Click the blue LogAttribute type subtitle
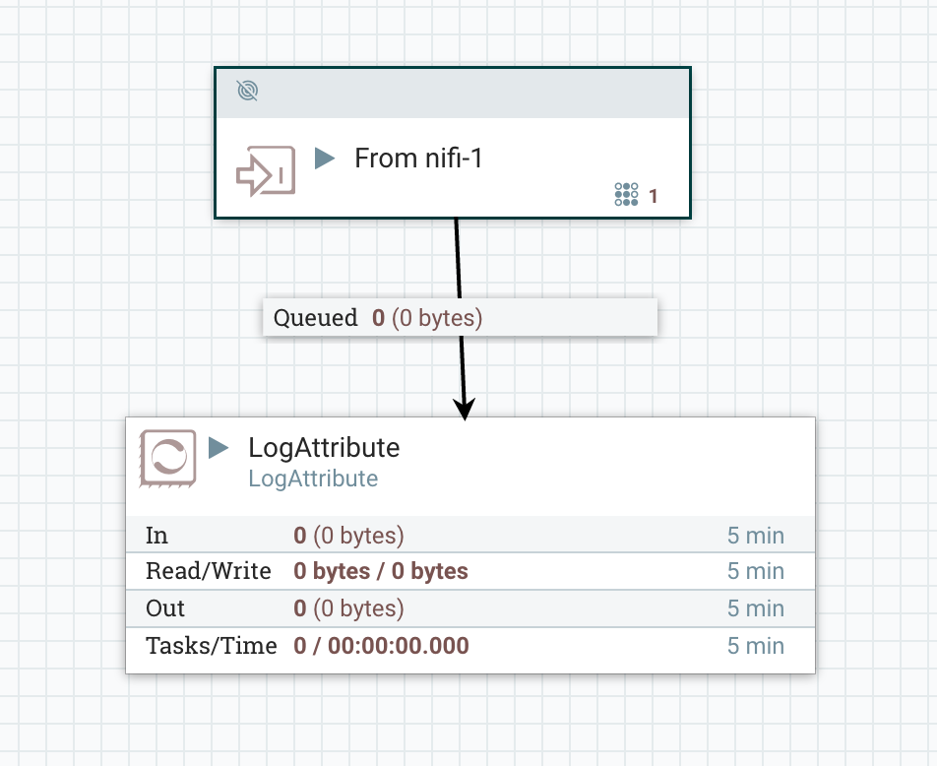 click(x=313, y=479)
